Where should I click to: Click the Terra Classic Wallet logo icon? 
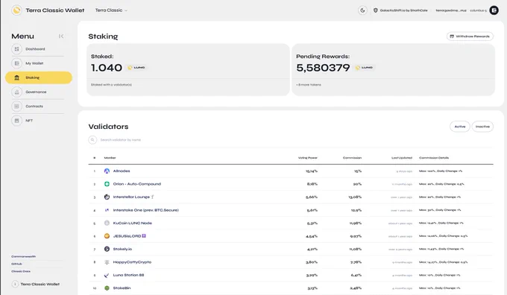[17, 10]
